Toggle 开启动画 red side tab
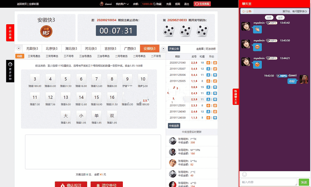Image resolution: width=311 pixels, height=187 pixels. coord(10,33)
